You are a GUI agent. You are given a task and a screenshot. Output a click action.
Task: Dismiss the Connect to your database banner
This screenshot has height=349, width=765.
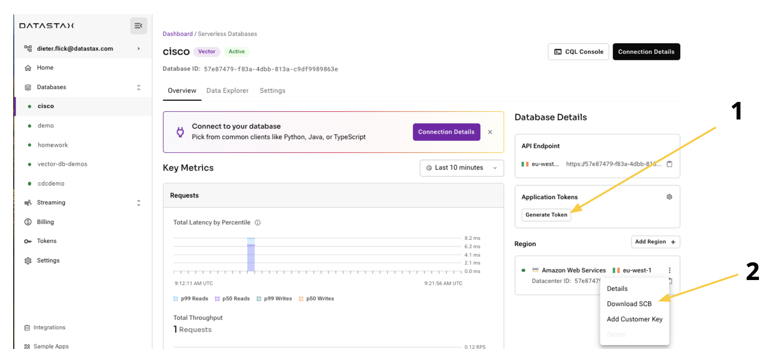point(490,132)
